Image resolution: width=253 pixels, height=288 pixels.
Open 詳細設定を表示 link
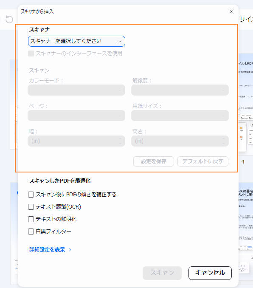click(47, 250)
